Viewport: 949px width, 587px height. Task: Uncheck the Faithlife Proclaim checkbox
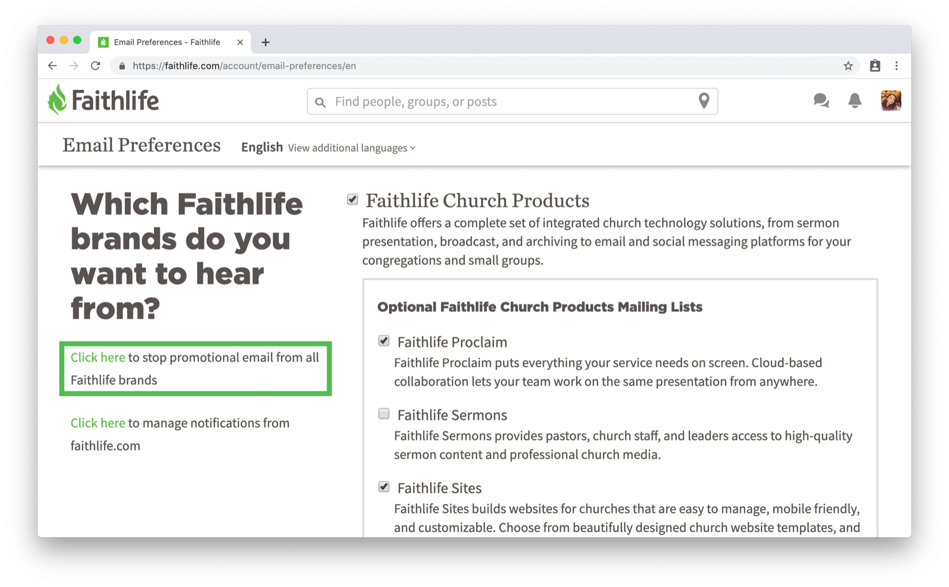(384, 341)
